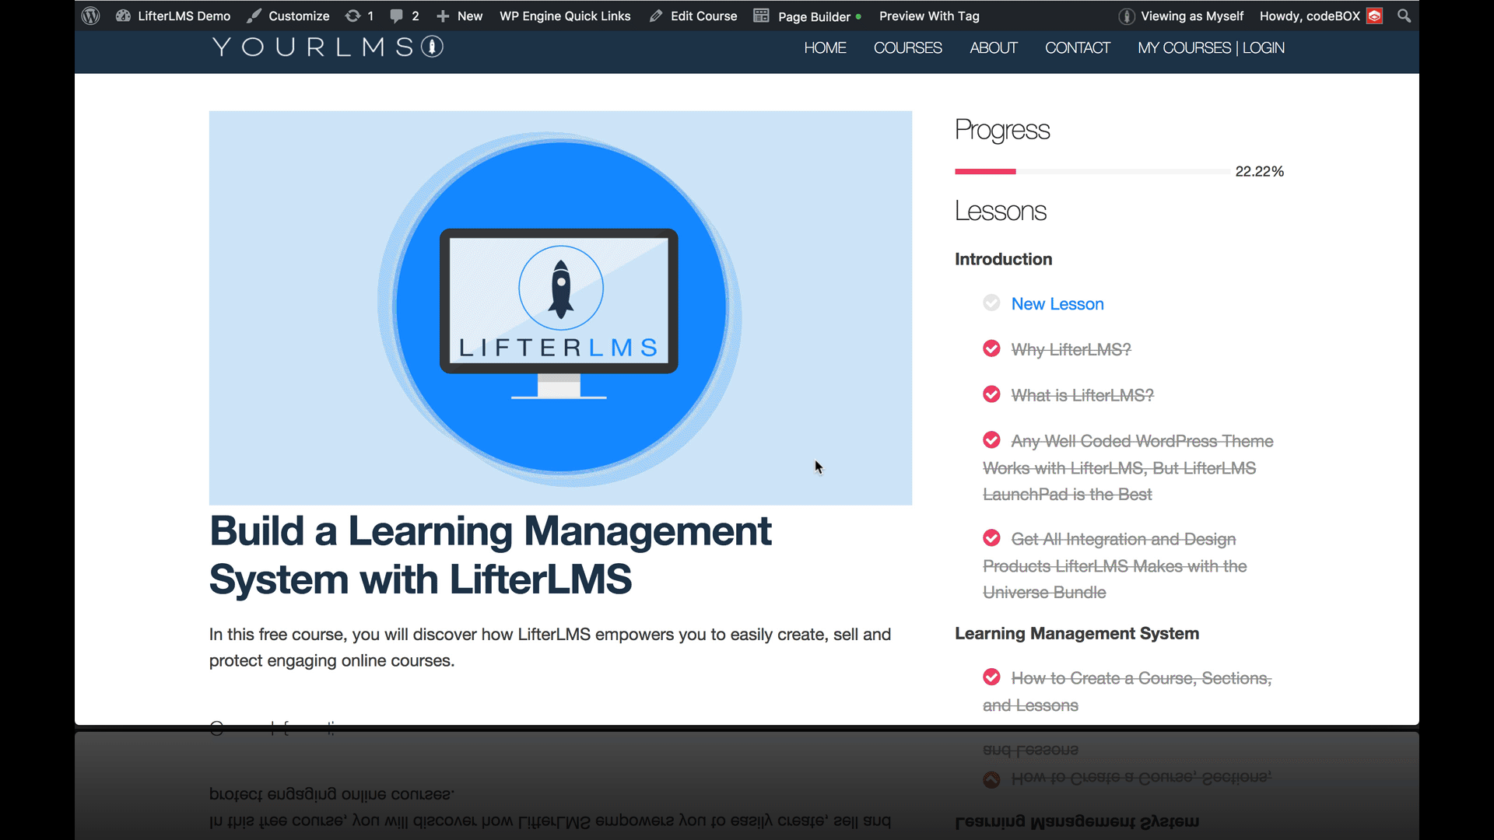Click the plus New icon

(x=443, y=16)
